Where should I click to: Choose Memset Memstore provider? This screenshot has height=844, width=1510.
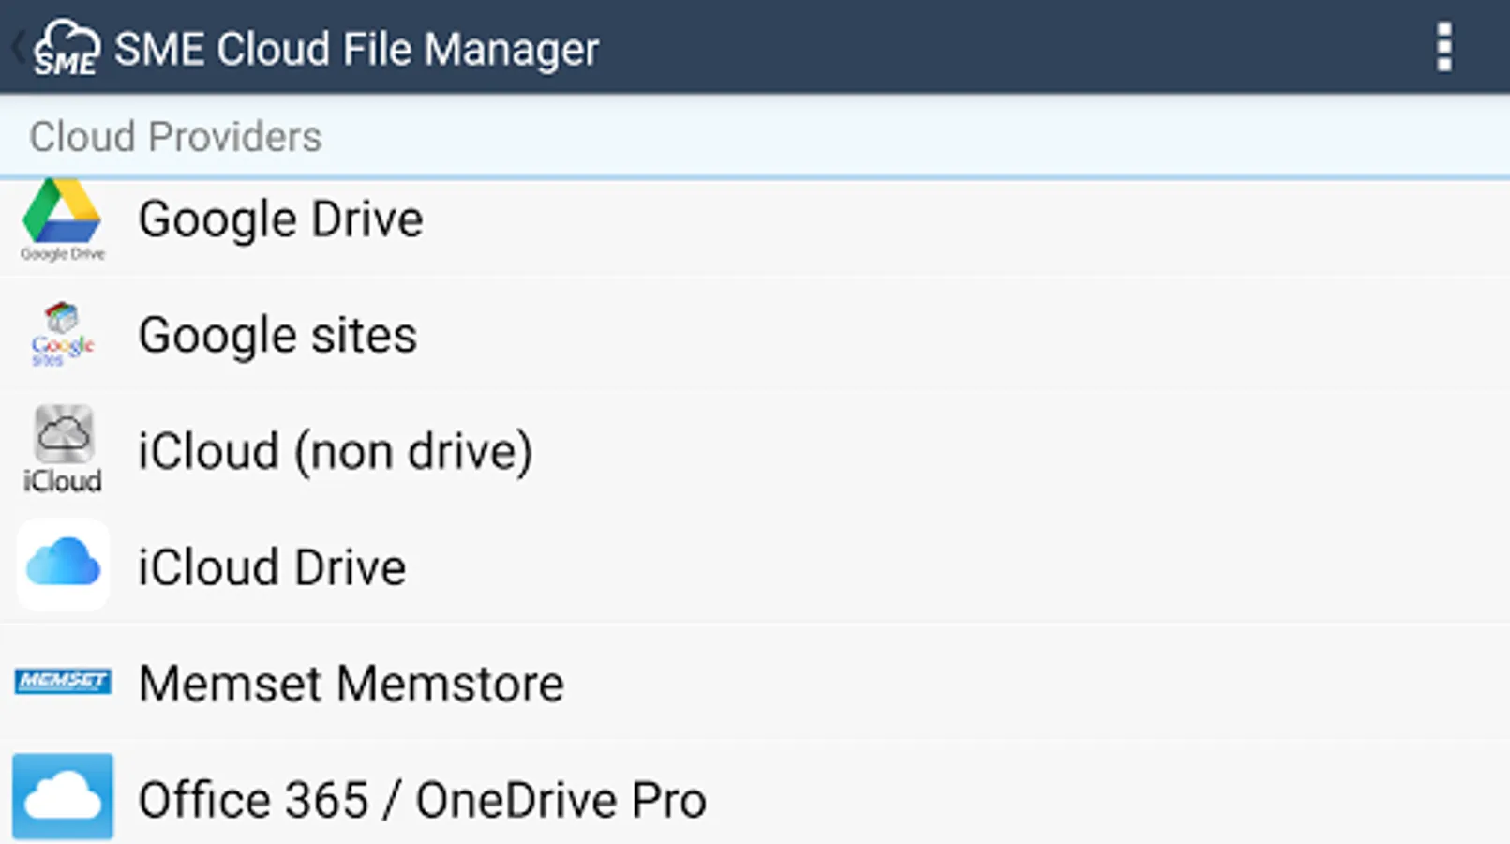(351, 684)
